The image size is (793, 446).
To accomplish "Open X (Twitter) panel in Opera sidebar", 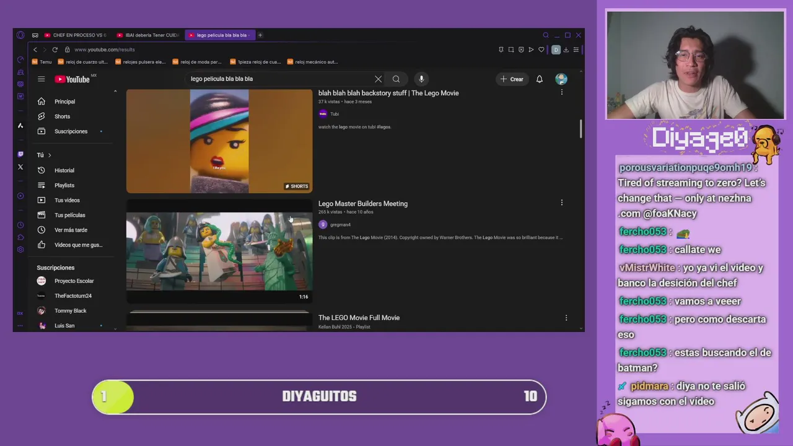I will click(20, 167).
